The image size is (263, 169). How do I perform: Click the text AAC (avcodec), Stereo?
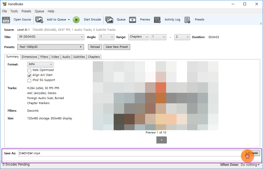pos(42,93)
